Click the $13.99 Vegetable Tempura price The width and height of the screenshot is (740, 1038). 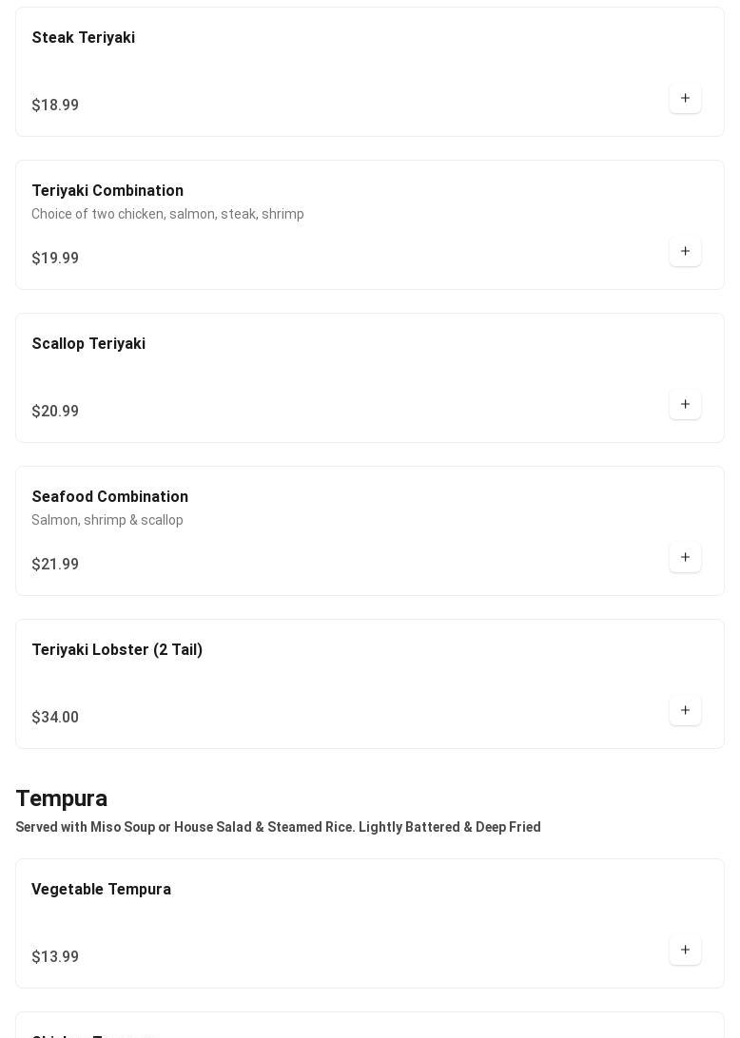55,957
